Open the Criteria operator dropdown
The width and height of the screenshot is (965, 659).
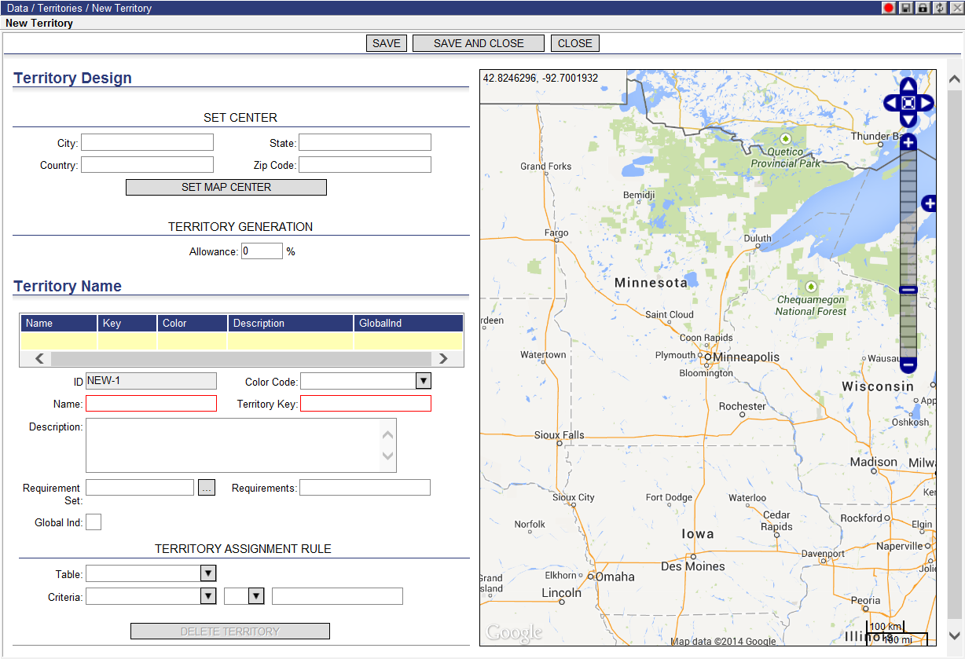[x=256, y=596]
